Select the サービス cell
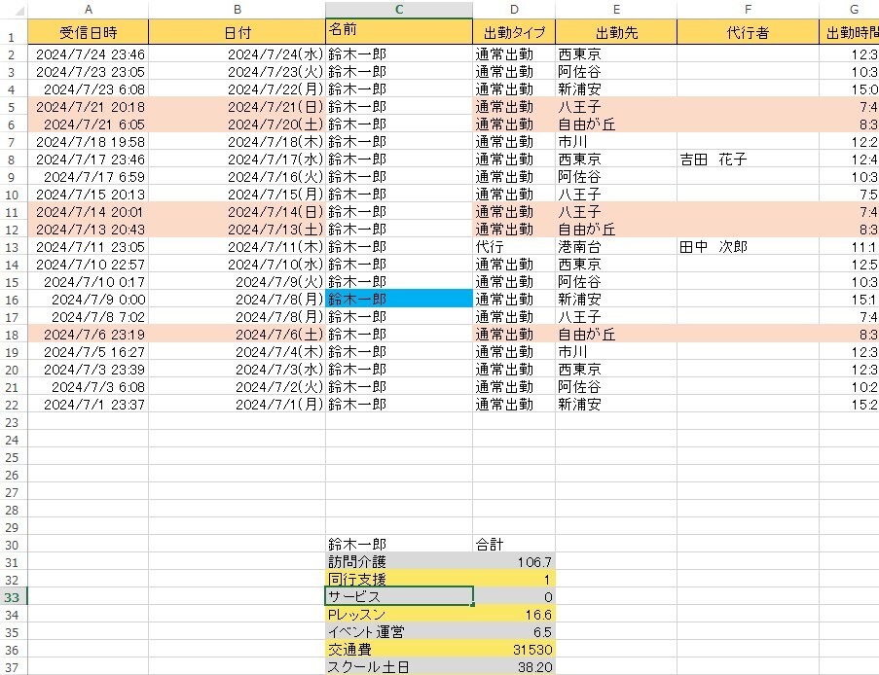The width and height of the screenshot is (879, 675). pyautogui.click(x=398, y=596)
